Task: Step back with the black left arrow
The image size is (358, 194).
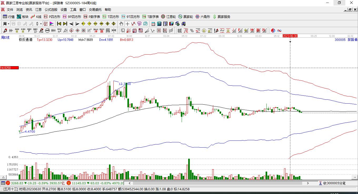Action: click(x=71, y=24)
